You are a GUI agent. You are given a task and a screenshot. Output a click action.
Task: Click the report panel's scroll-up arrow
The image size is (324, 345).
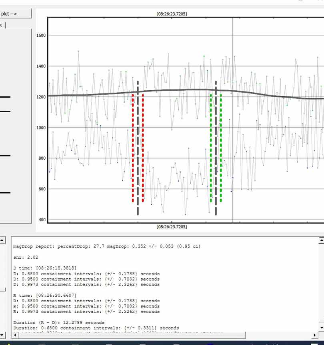(x=321, y=241)
